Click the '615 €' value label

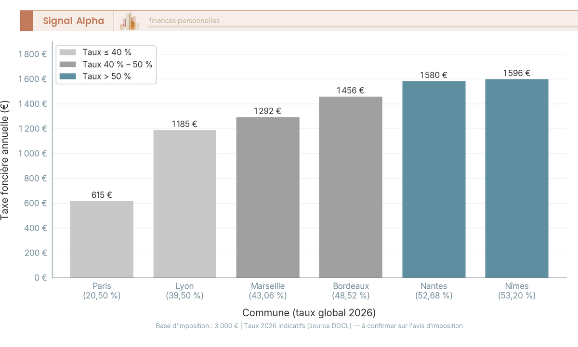coord(102,195)
